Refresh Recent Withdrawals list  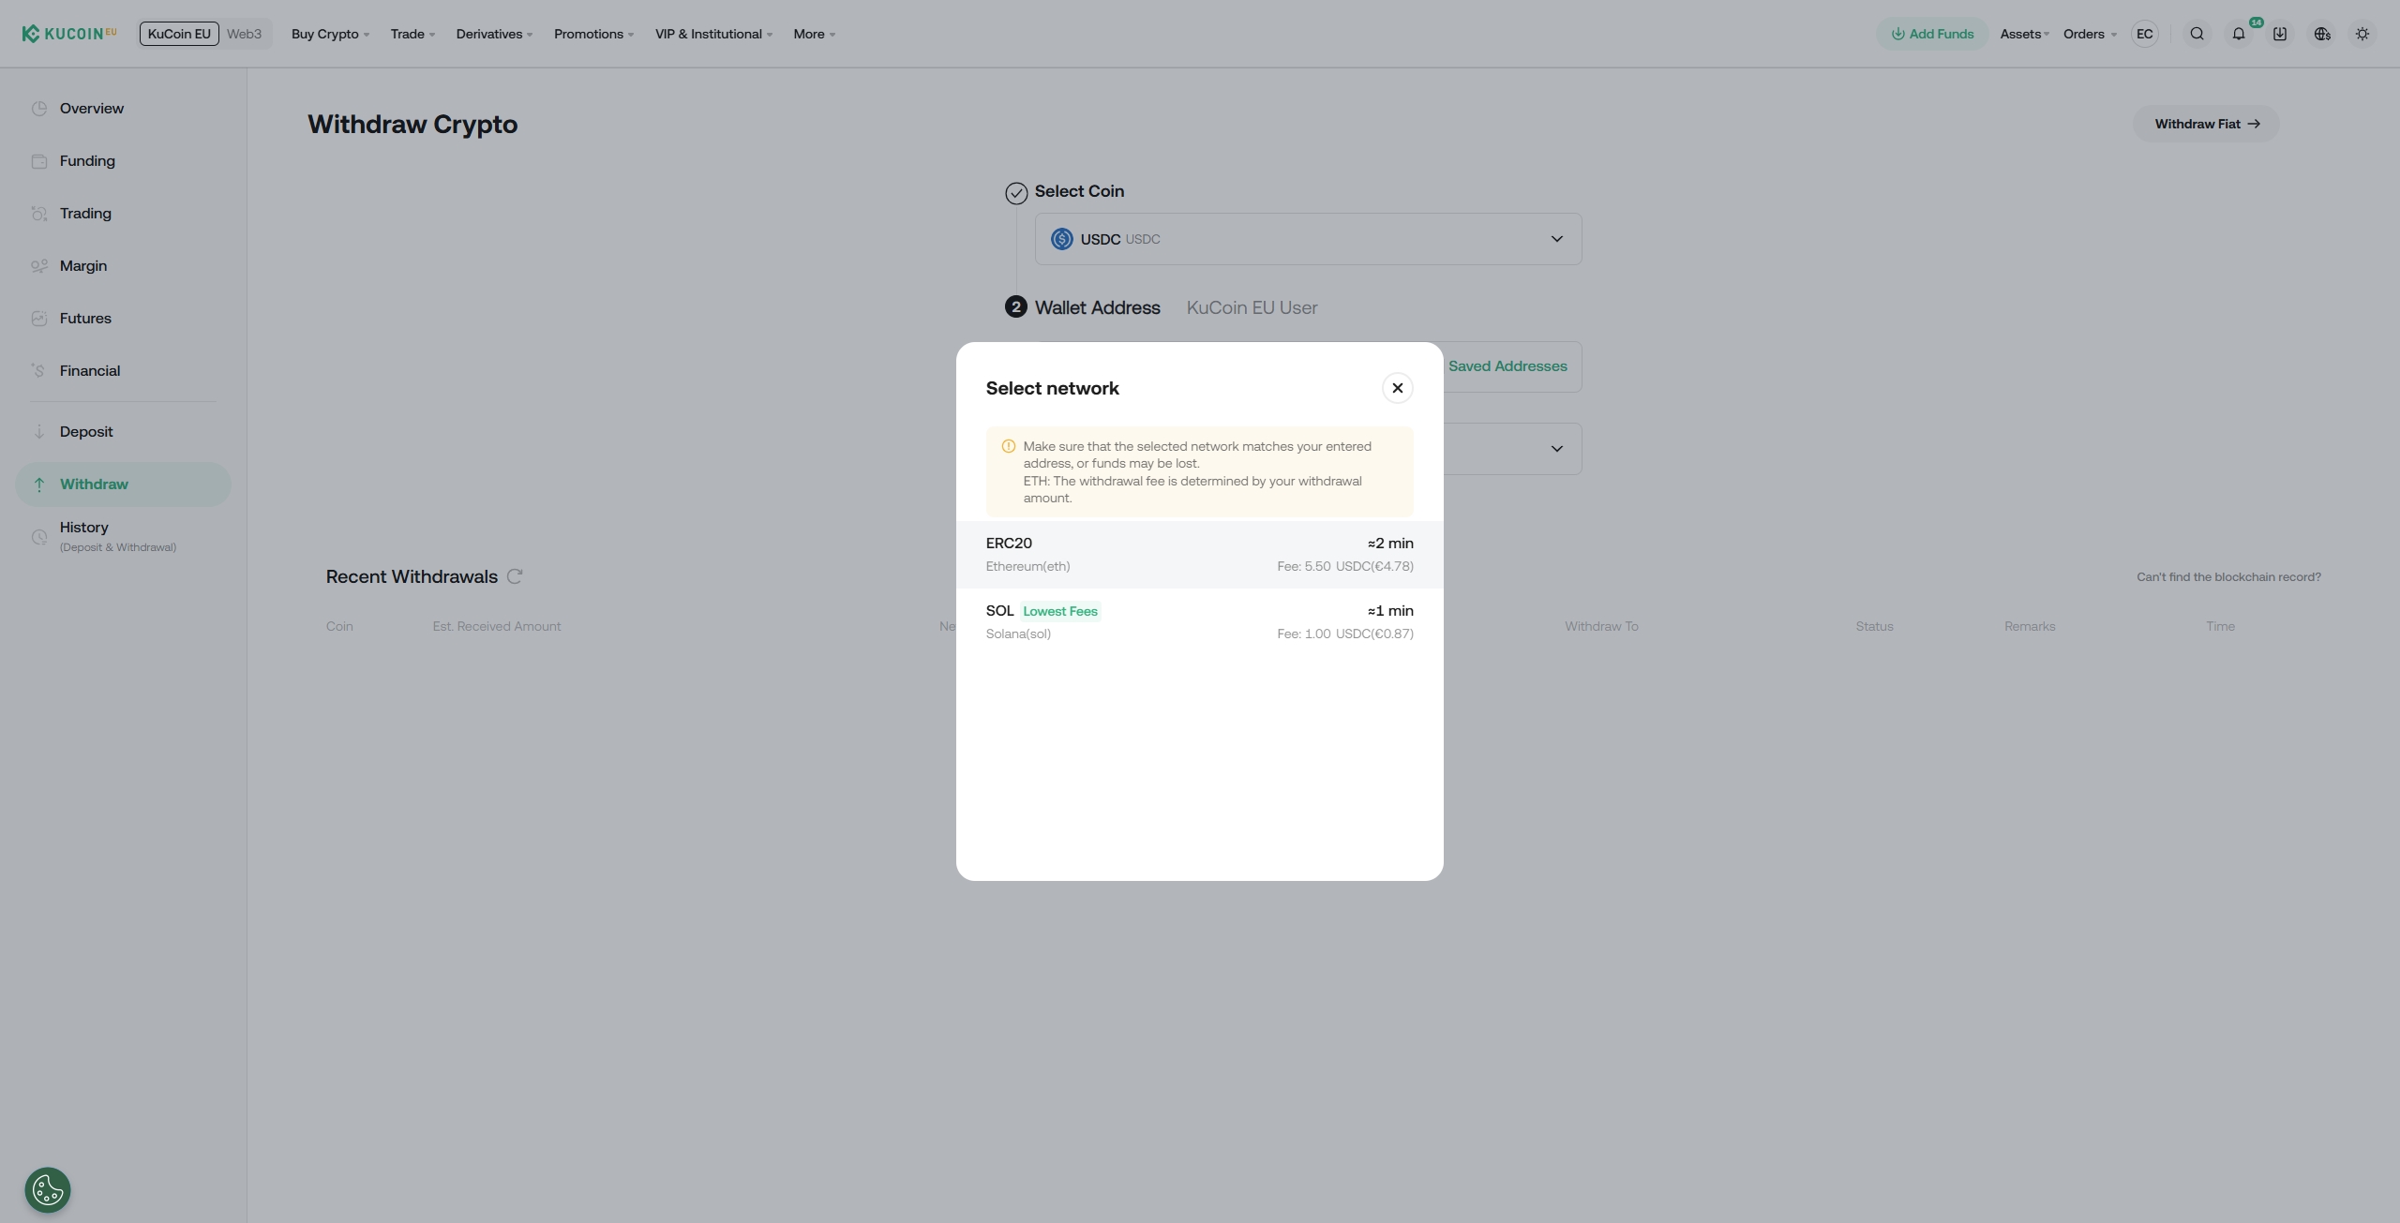[515, 576]
